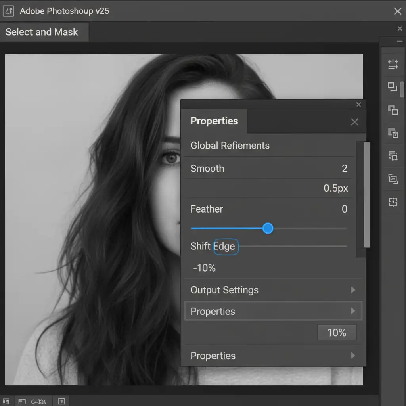Click the bracketed image frame icon in sidebar
Image resolution: width=406 pixels, height=406 pixels.
393,179
